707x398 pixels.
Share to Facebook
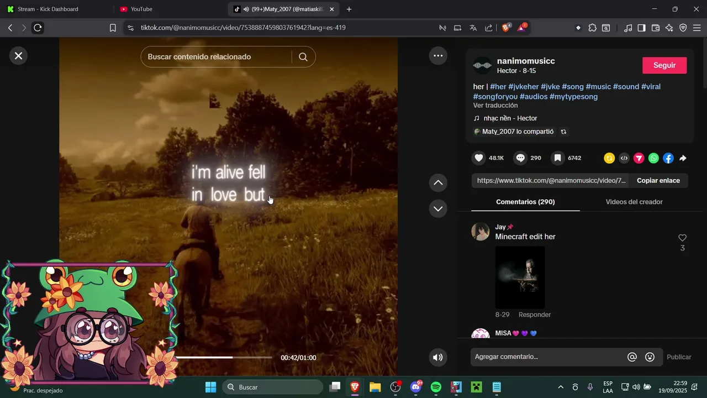click(x=668, y=159)
